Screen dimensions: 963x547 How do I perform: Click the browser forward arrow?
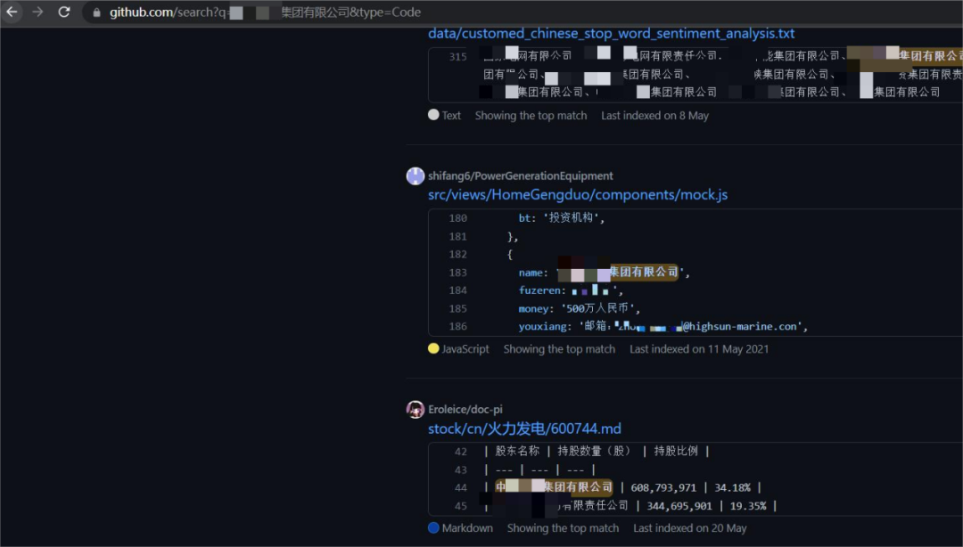(38, 12)
